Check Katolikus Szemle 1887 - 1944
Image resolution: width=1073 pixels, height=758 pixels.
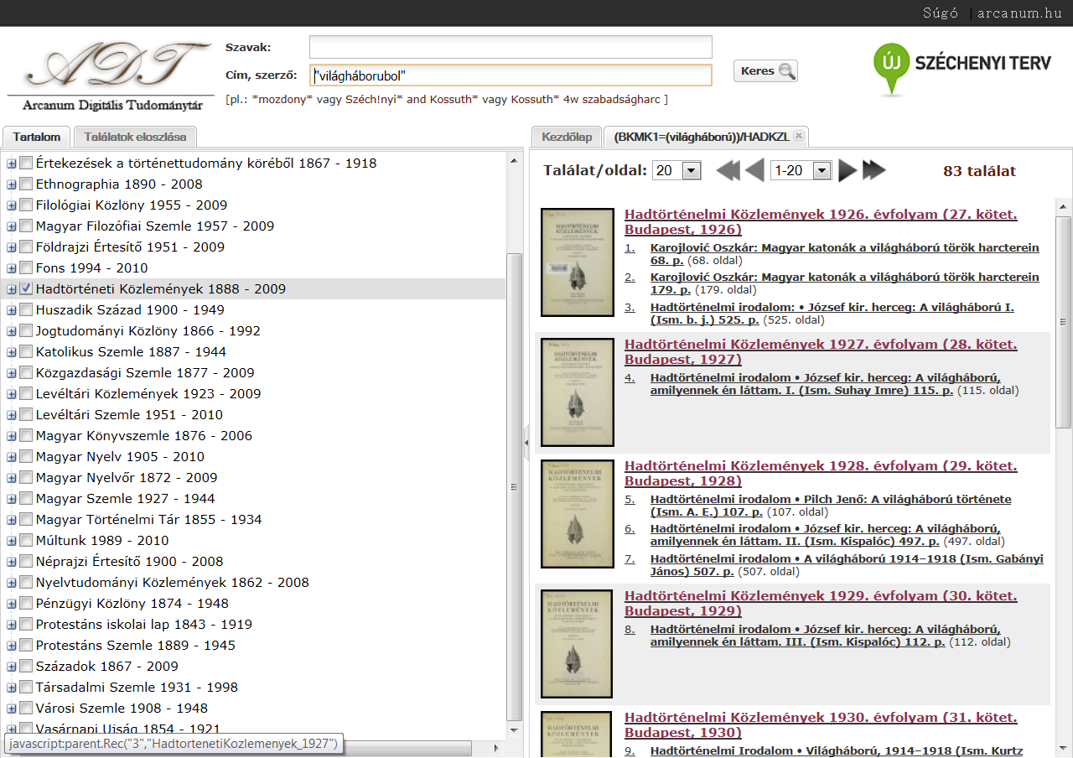(x=26, y=351)
